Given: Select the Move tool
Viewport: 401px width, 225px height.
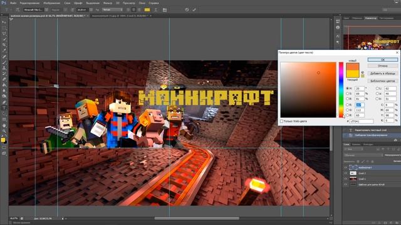Looking at the screenshot, I should point(4,22).
